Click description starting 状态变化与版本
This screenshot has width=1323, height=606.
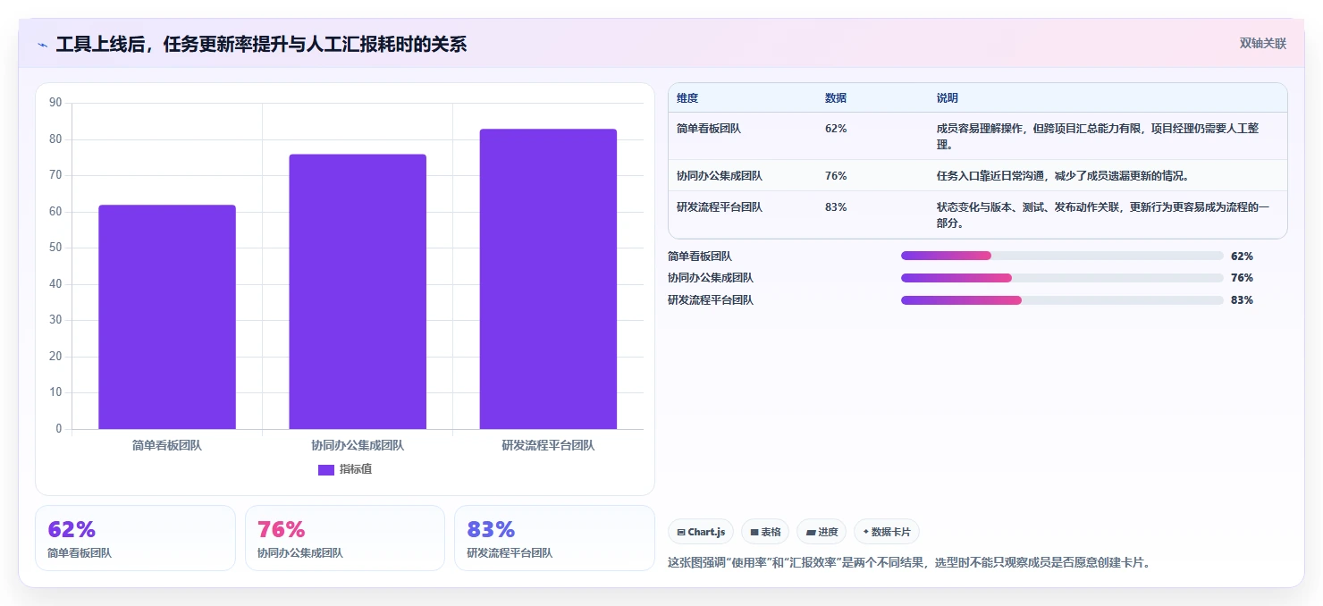pyautogui.click(x=1103, y=215)
